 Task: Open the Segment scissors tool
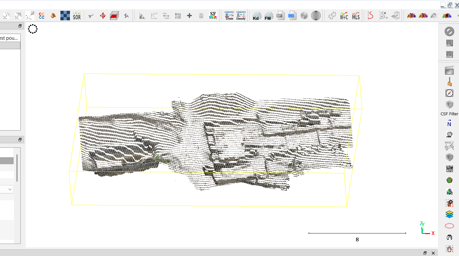click(x=91, y=16)
